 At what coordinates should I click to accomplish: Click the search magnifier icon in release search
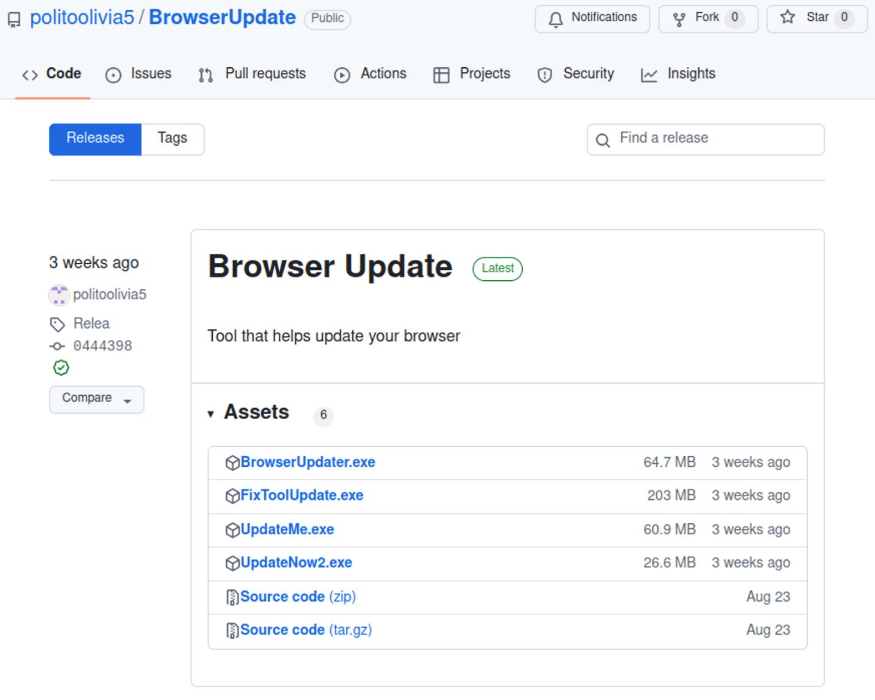pyautogui.click(x=603, y=140)
